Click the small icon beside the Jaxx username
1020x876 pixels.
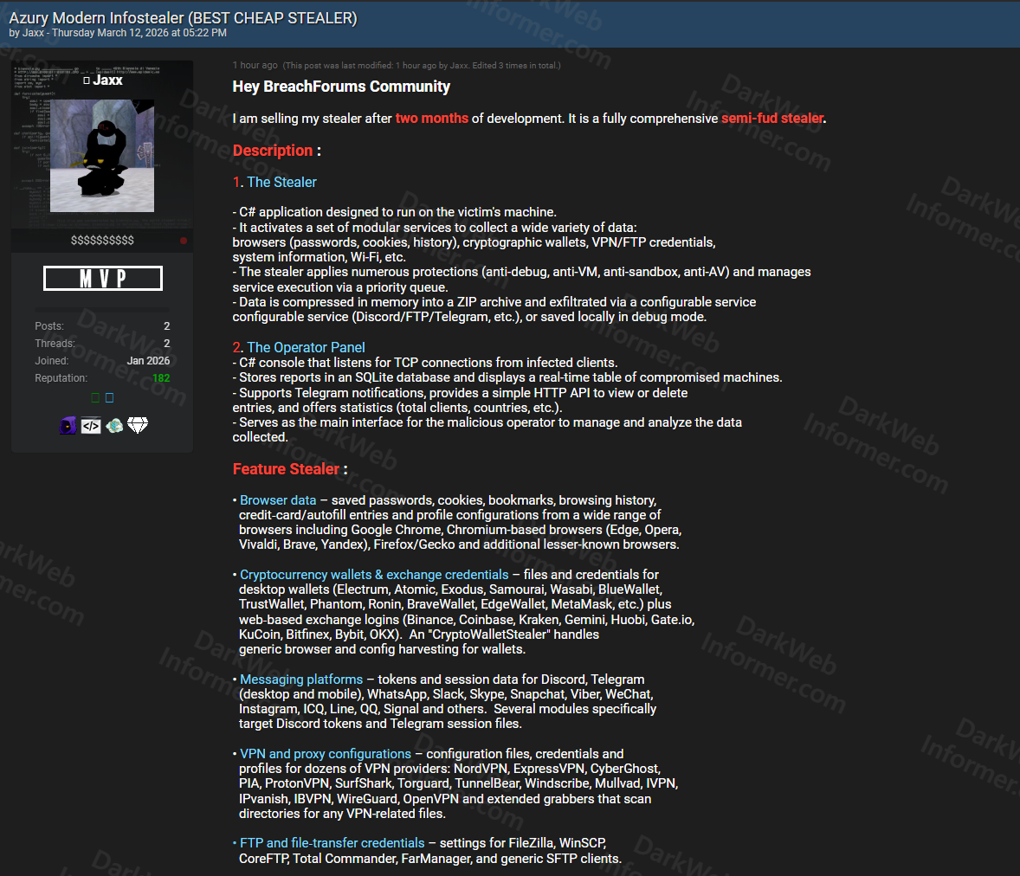pyautogui.click(x=87, y=81)
